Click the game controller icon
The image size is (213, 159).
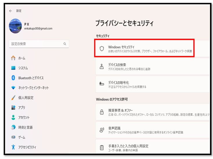pos(13,137)
